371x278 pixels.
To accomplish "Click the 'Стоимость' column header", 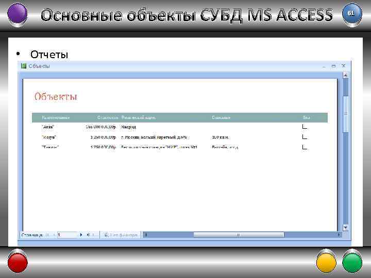I will click(107, 117).
